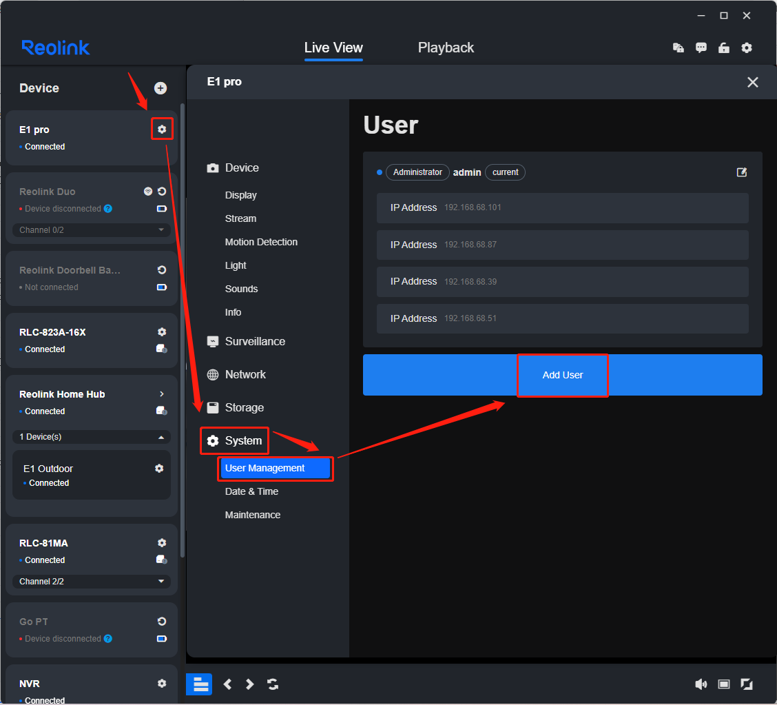Expand Reolink Duo Channel 0/2 dropdown
This screenshot has height=705, width=777.
coord(92,230)
